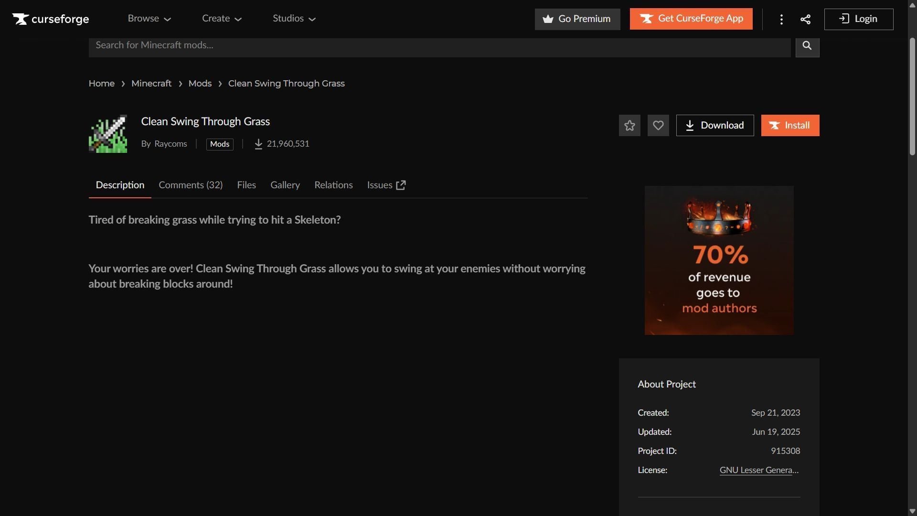Click the share icon in header
The height and width of the screenshot is (516, 917).
[805, 19]
